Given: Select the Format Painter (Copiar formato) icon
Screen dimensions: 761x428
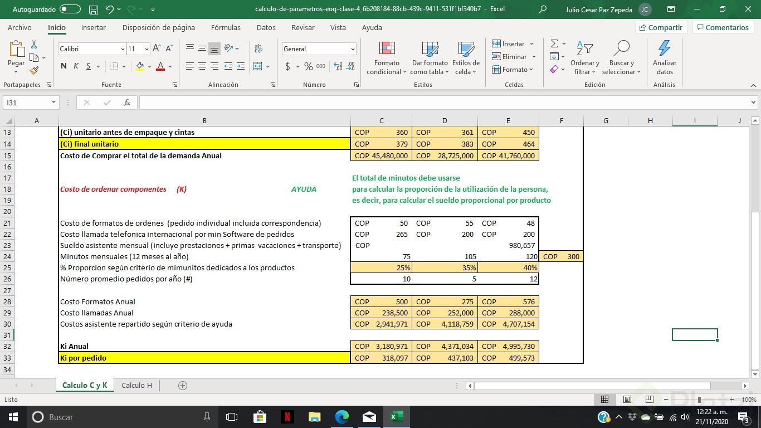Looking at the screenshot, I should (x=33, y=70).
